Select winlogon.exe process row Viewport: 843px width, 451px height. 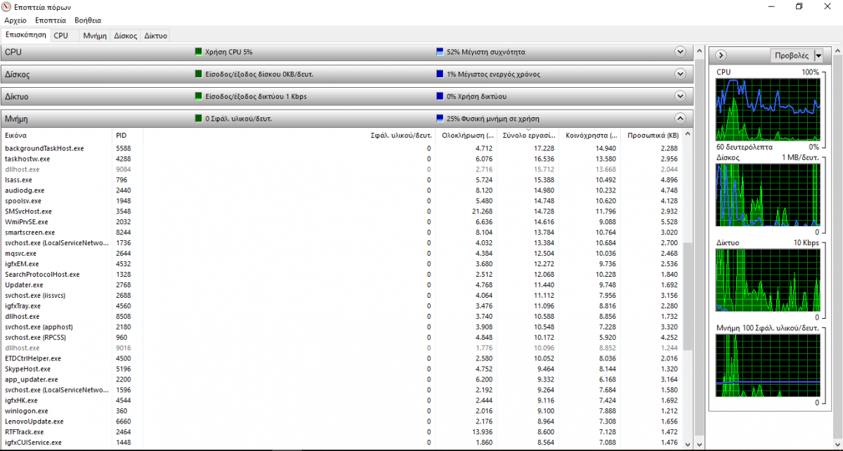(x=341, y=411)
